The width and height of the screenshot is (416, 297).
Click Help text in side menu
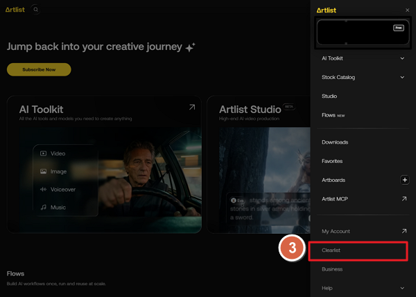(327, 288)
